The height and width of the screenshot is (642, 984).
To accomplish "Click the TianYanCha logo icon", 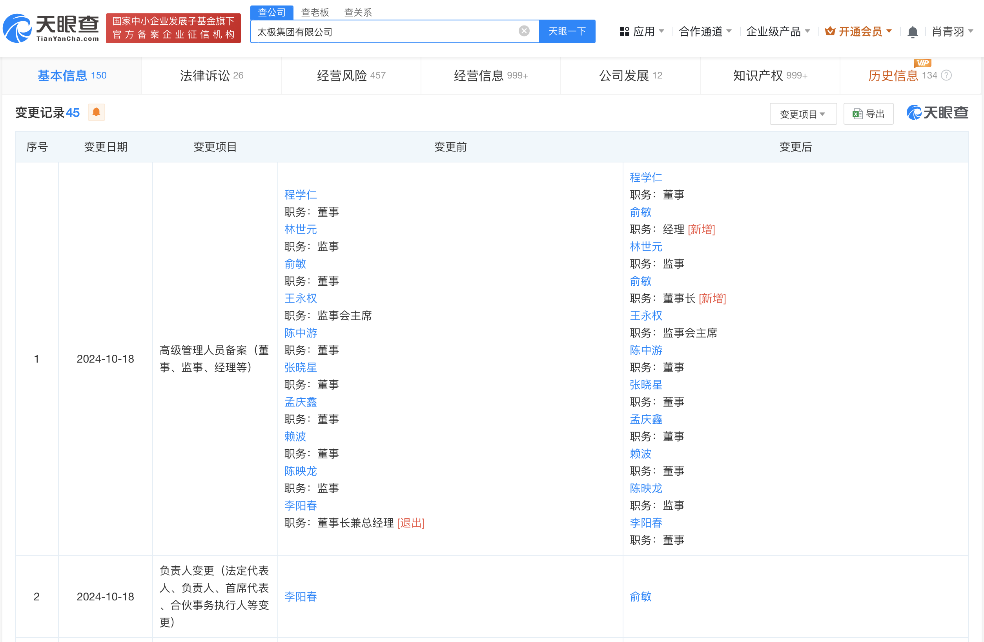I will [x=17, y=28].
